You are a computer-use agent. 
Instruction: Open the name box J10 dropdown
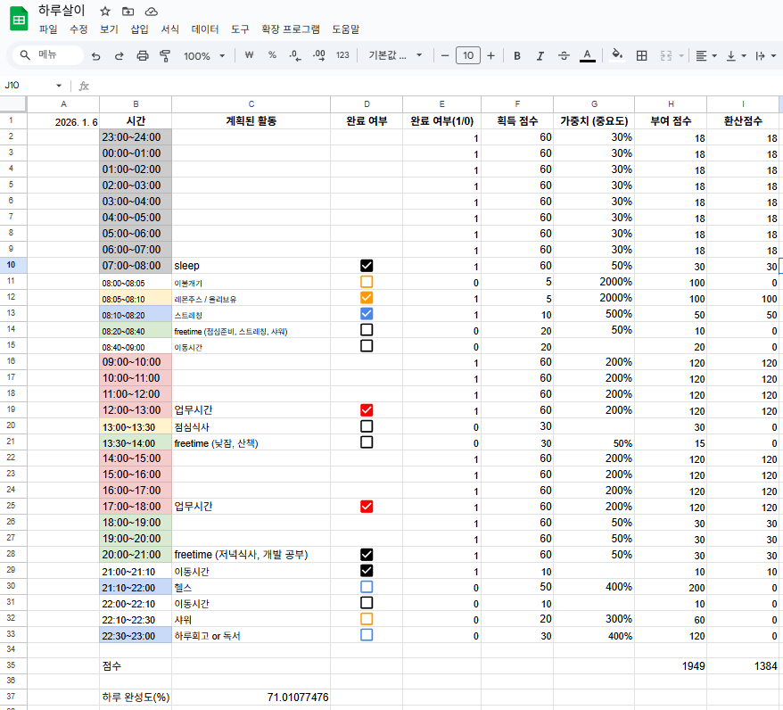click(59, 86)
